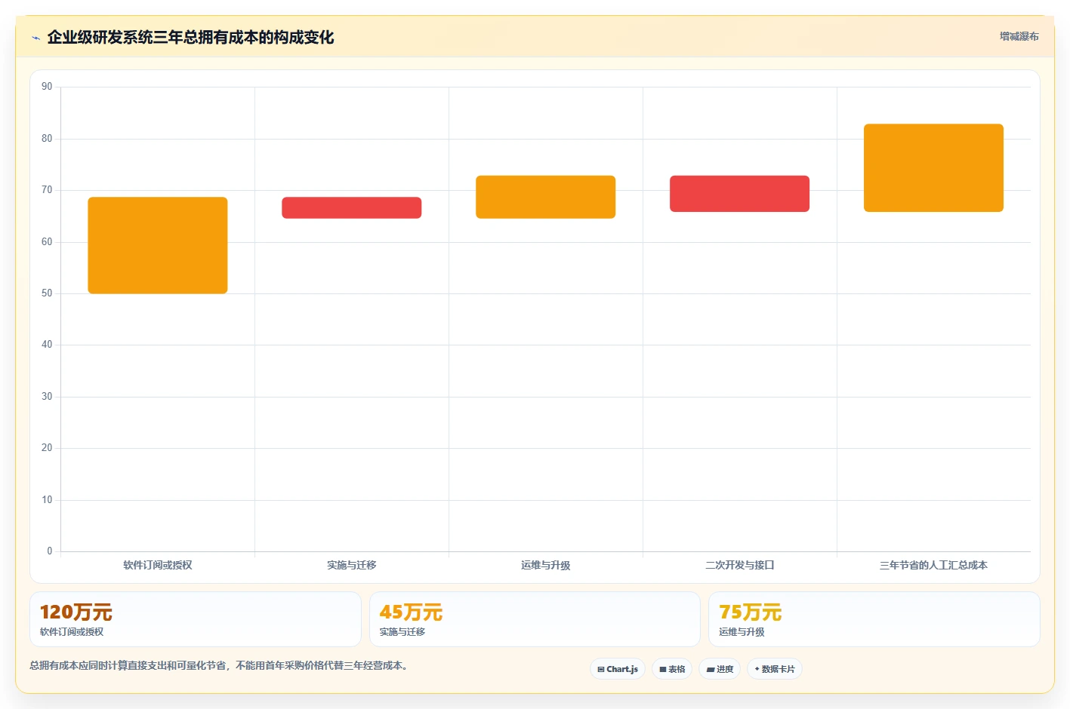Click the lightning icon beside the chart title
Image resolution: width=1070 pixels, height=709 pixels.
click(x=35, y=38)
